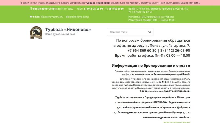Open the horse logo of Турбаза Никоново
The height and width of the screenshot is (123, 220).
point(36,32)
